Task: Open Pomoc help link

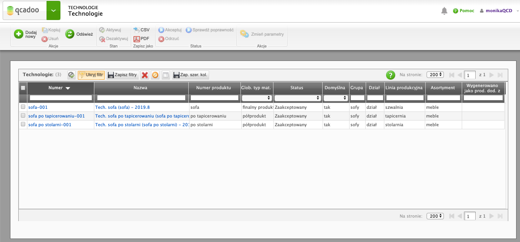Action: point(463,11)
